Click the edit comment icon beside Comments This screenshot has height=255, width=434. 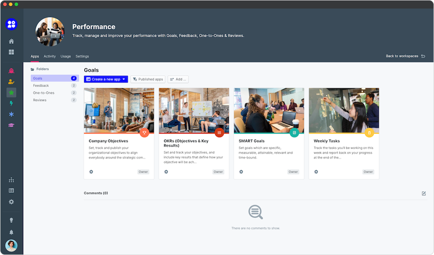(x=424, y=193)
